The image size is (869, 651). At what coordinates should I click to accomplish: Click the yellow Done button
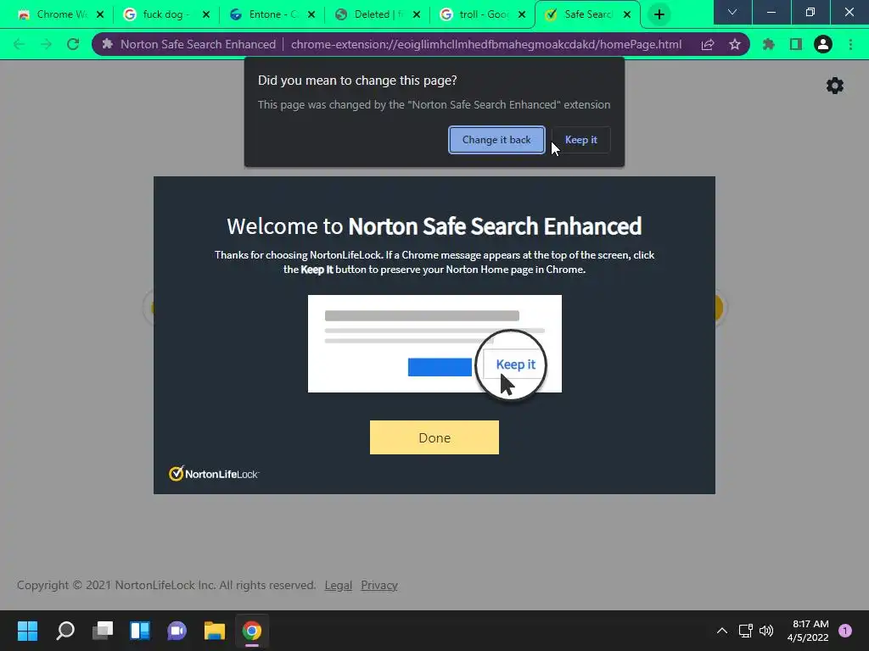click(434, 437)
